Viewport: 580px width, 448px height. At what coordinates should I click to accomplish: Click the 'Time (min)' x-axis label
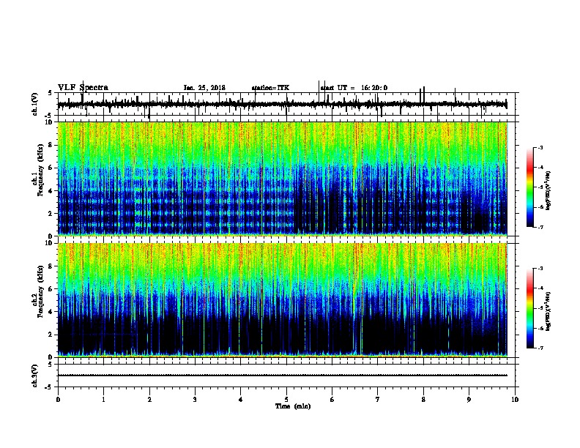[293, 406]
